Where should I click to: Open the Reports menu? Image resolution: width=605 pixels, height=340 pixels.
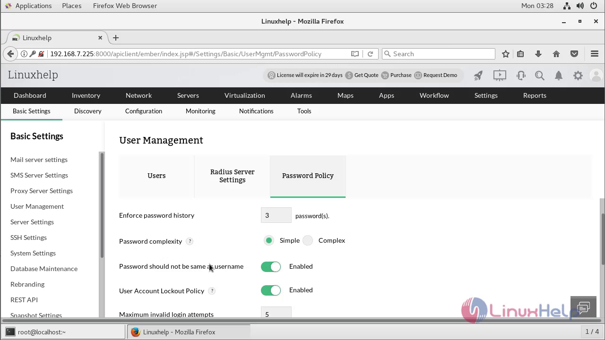pyautogui.click(x=535, y=95)
